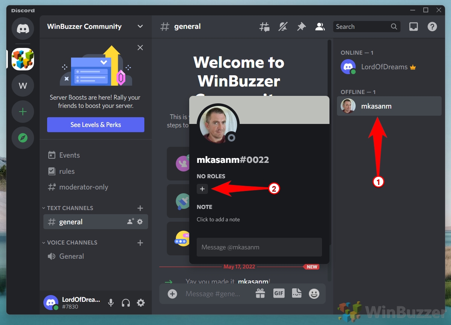Focus the Message #general input box
The image size is (451, 325).
[x=213, y=294]
